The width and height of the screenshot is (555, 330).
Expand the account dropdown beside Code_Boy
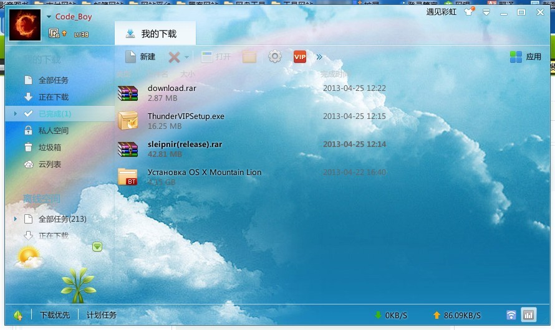tap(49, 17)
